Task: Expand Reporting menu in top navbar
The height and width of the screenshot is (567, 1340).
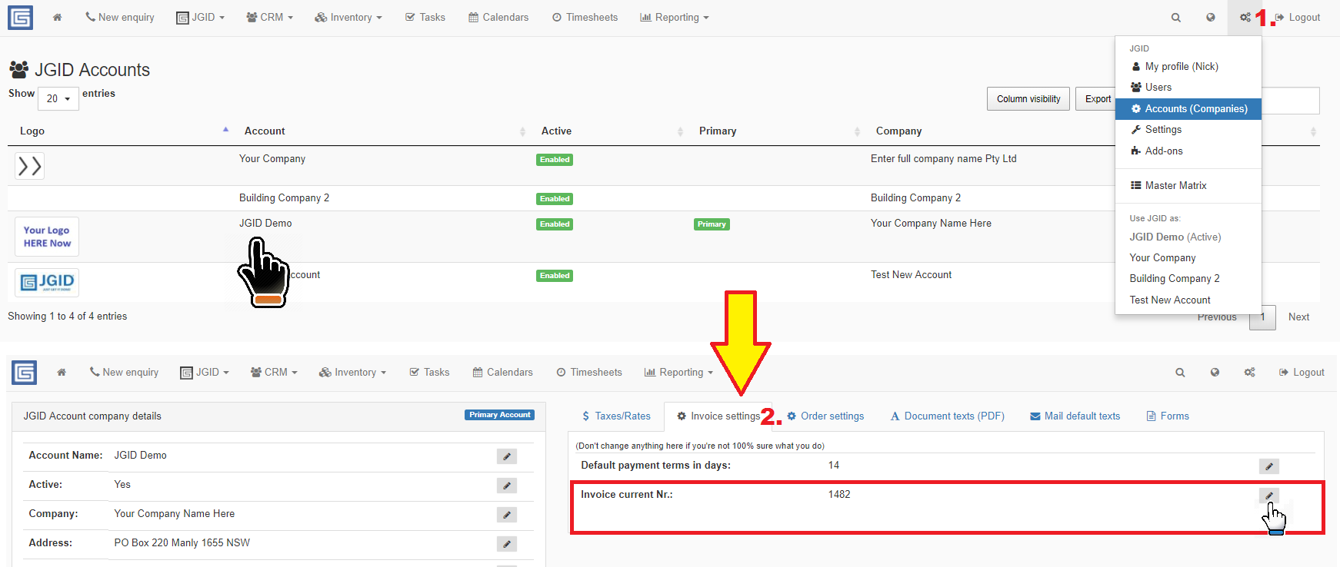Action: point(675,18)
